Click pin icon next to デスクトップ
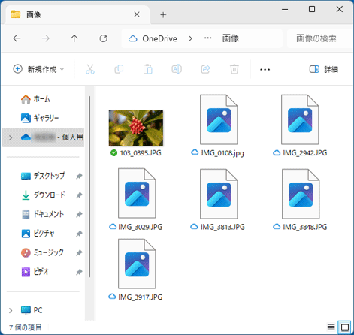Image resolution: width=354 pixels, height=335 pixels. pos(79,176)
